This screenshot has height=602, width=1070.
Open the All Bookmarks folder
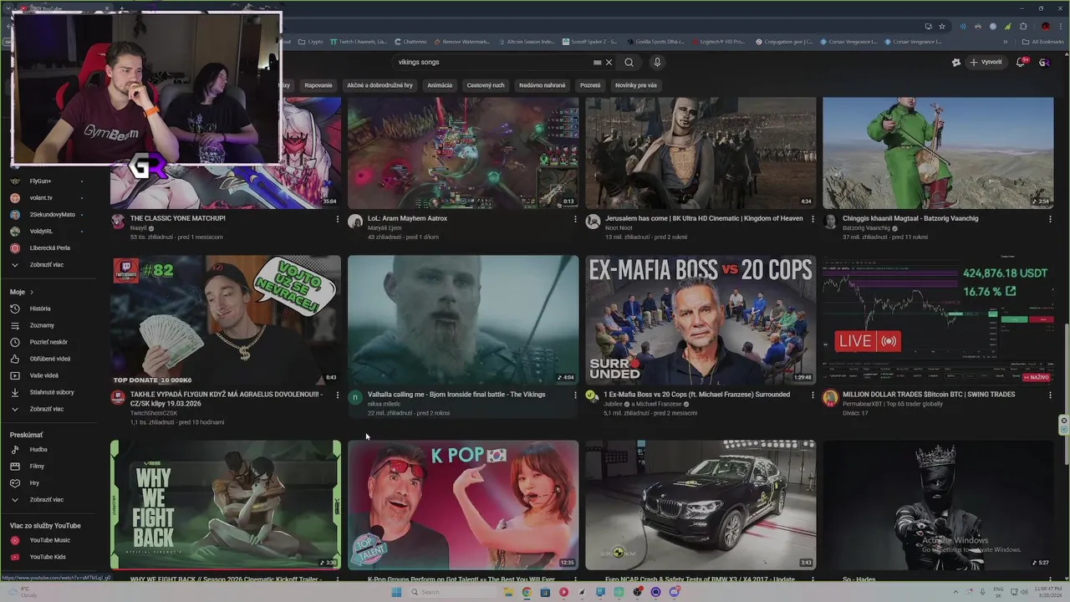tap(1043, 42)
